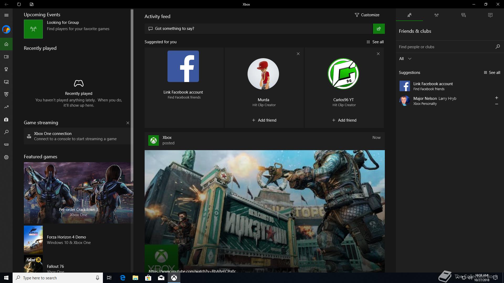Open Customize activity feed filter
The image size is (504, 283).
[x=367, y=15]
